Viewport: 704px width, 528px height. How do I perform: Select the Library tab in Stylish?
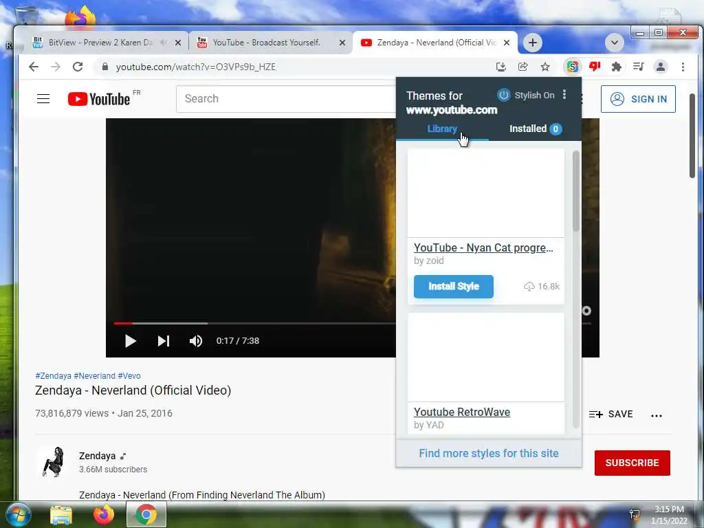[442, 129]
